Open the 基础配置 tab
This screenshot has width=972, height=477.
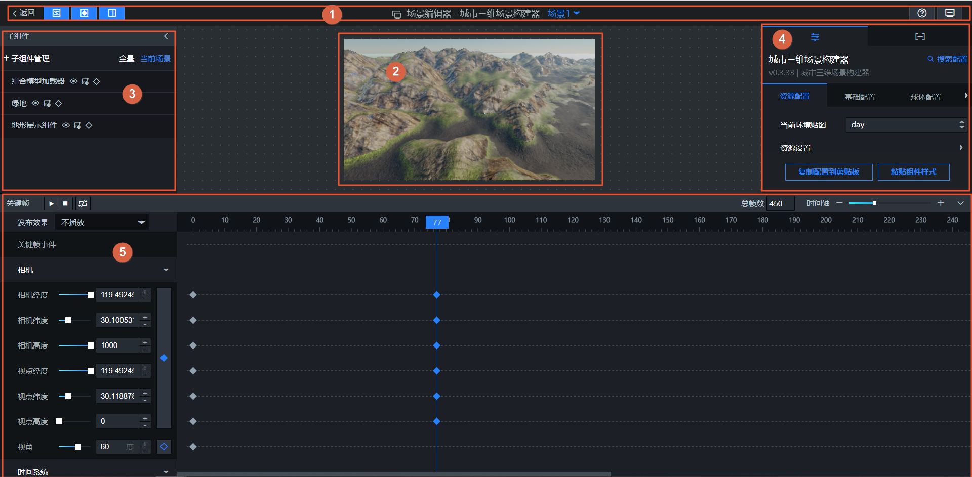click(860, 97)
